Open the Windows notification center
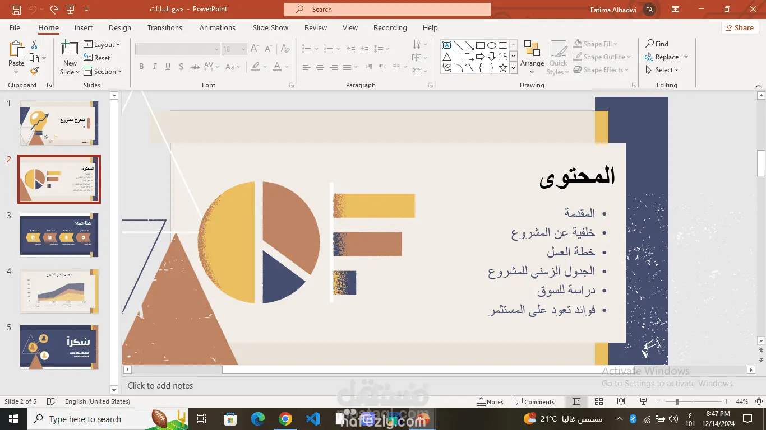This screenshot has height=430, width=766. (747, 419)
